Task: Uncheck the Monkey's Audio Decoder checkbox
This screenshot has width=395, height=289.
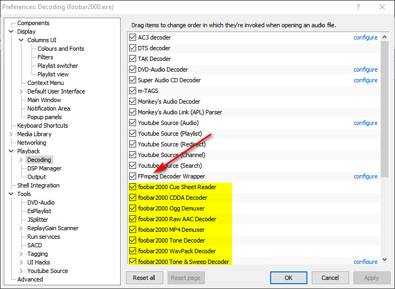Action: 133,101
